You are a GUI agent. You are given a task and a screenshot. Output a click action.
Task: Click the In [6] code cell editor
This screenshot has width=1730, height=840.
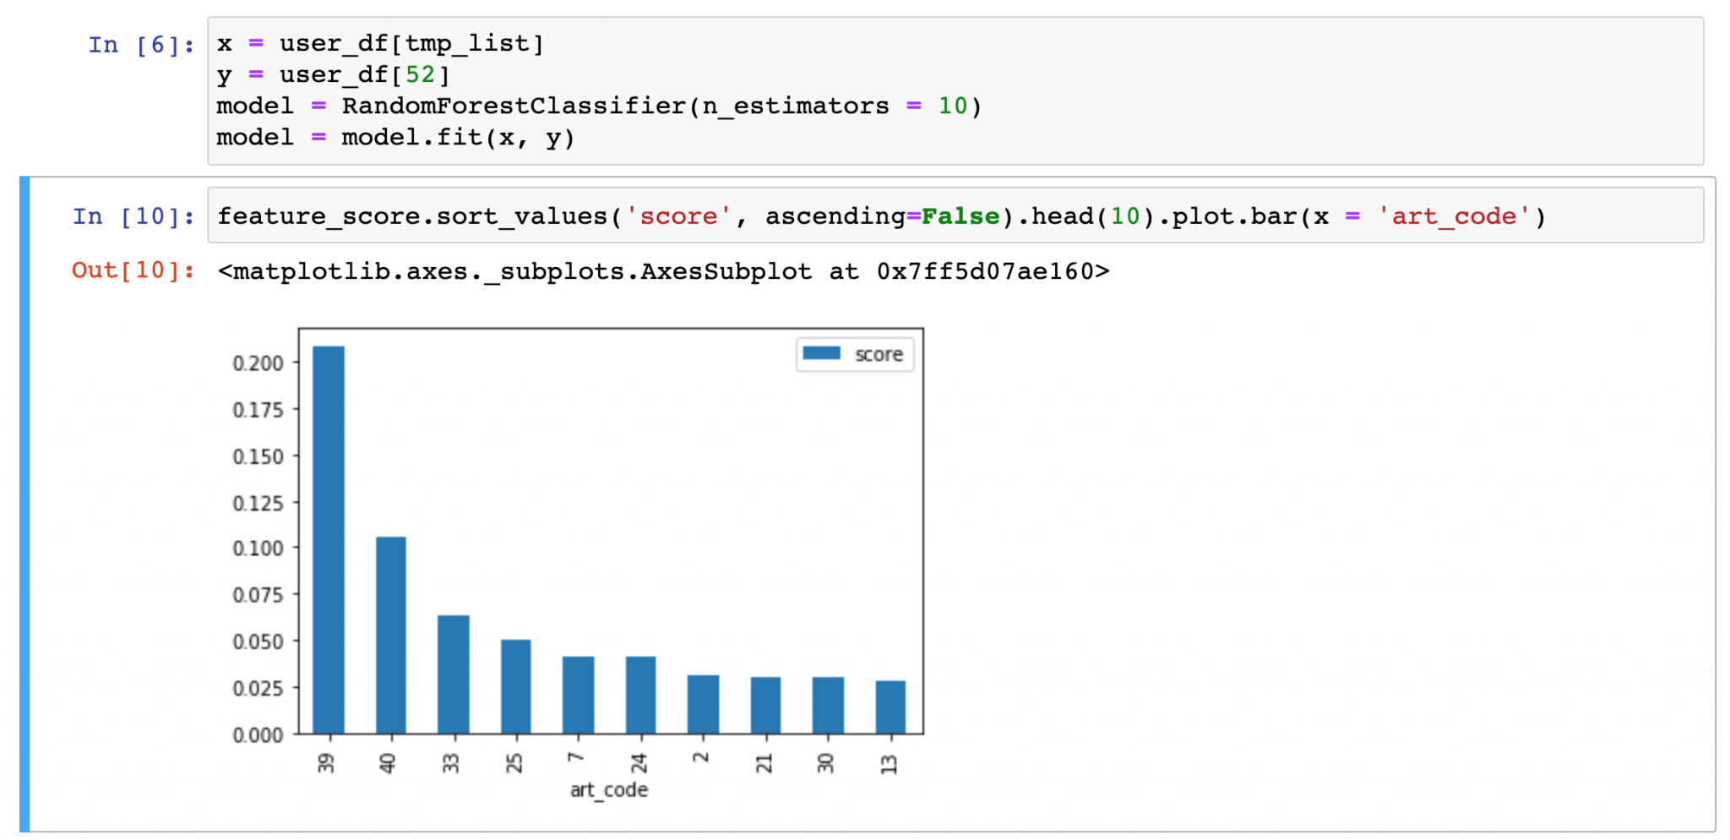click(955, 91)
